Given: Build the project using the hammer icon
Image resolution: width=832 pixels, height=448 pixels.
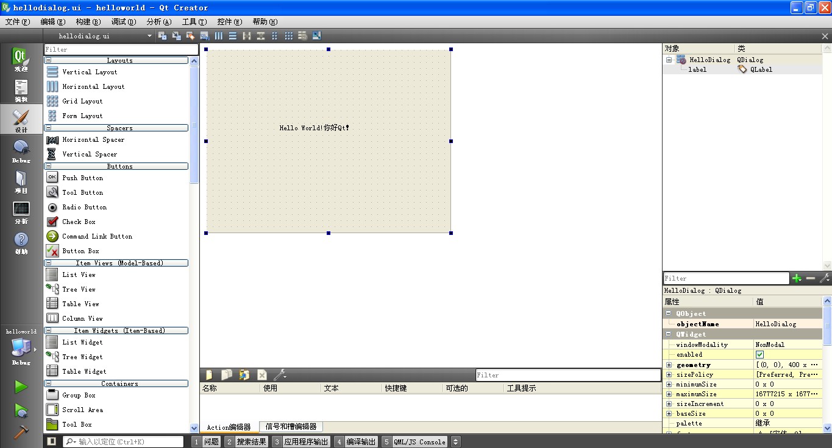Looking at the screenshot, I should pyautogui.click(x=21, y=432).
